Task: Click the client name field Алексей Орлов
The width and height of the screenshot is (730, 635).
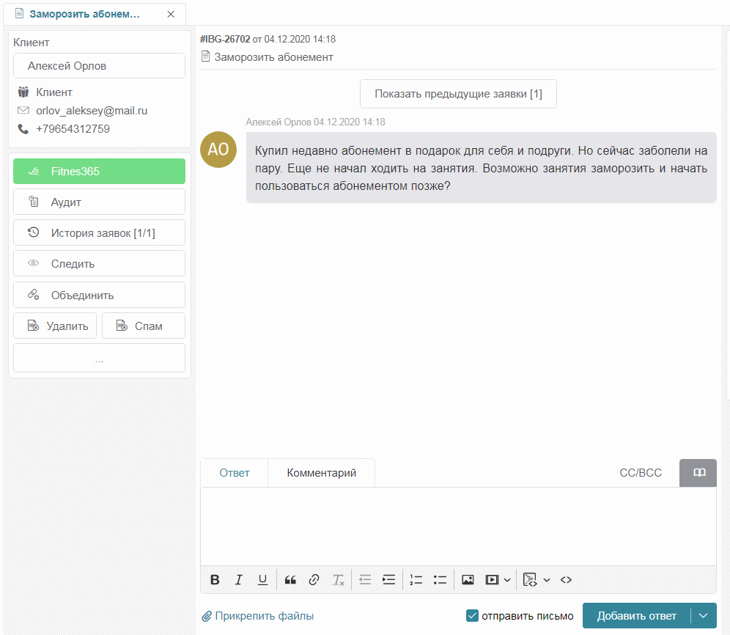Action: tap(99, 66)
